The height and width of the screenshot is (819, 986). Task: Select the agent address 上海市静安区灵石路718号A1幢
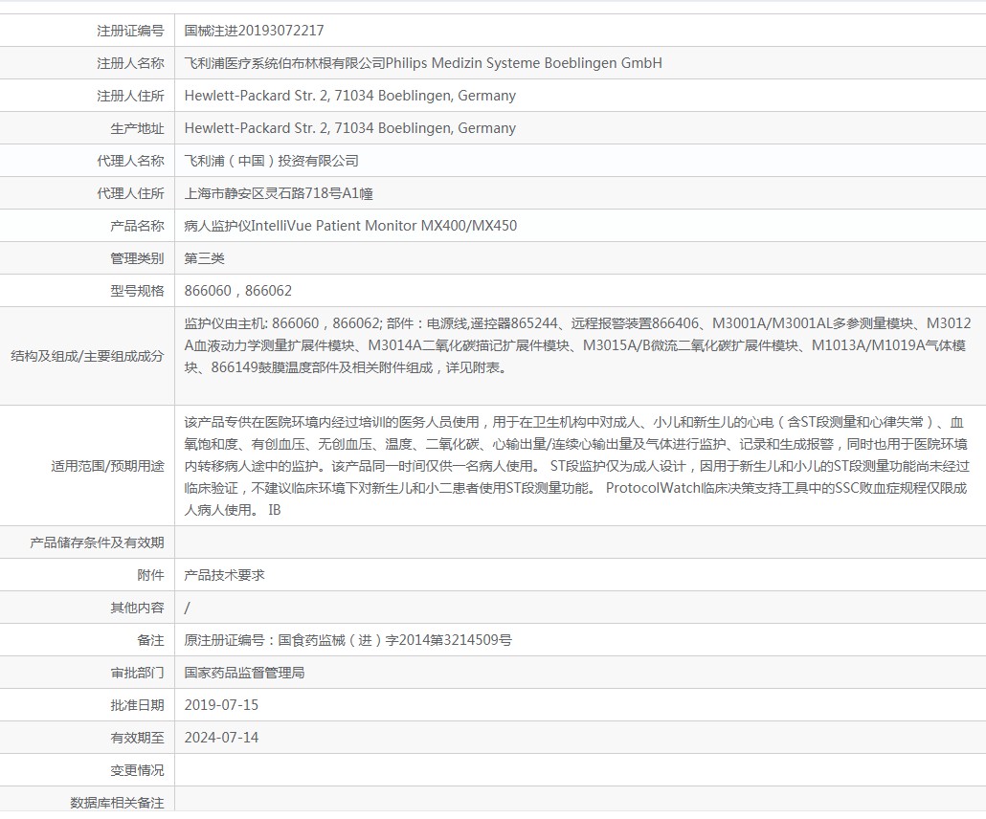tap(279, 193)
